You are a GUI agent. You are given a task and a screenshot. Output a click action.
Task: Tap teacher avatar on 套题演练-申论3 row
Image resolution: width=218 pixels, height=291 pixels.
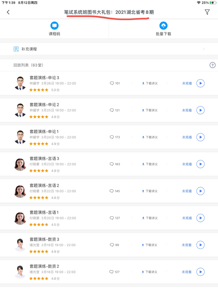(x=20, y=83)
